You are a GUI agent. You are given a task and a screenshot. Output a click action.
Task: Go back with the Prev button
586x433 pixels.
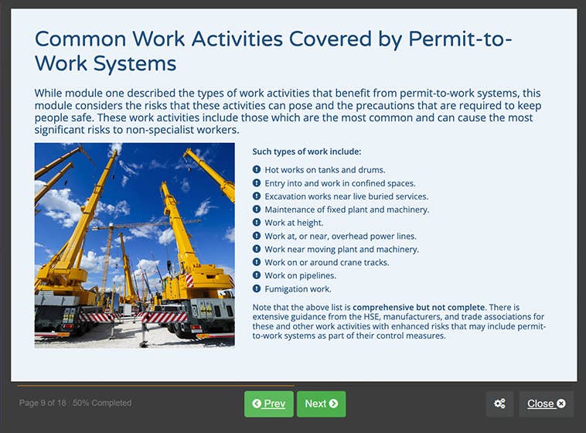tap(268, 404)
